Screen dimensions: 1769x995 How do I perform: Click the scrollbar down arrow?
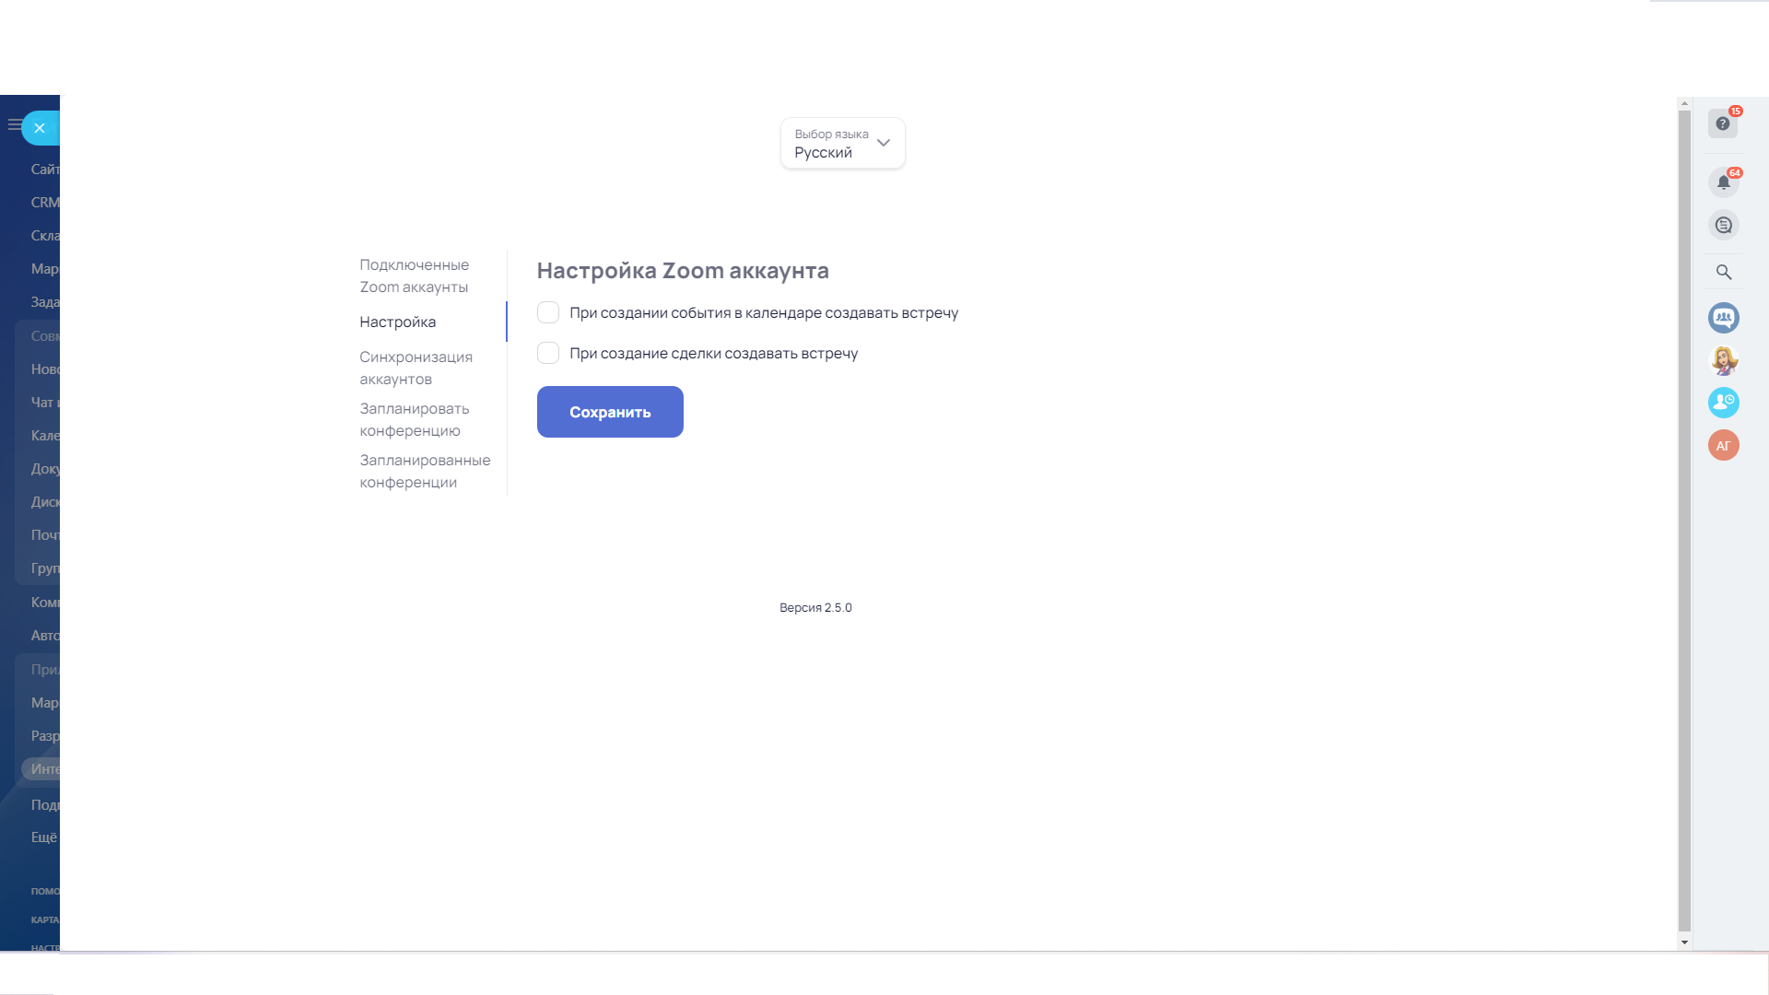coord(1684,942)
